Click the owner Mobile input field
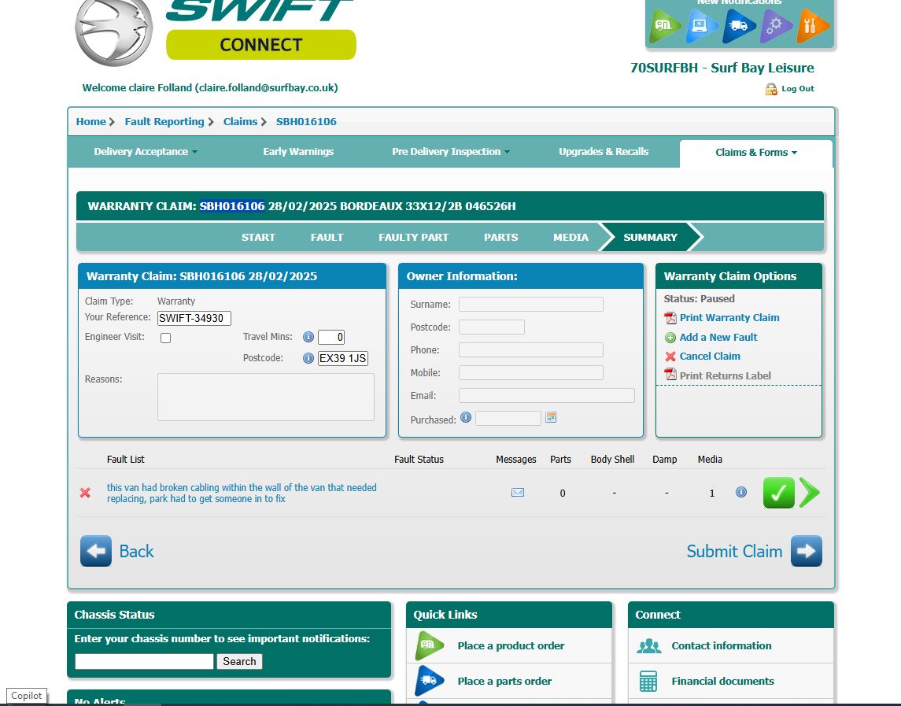The image size is (901, 706). (x=531, y=372)
